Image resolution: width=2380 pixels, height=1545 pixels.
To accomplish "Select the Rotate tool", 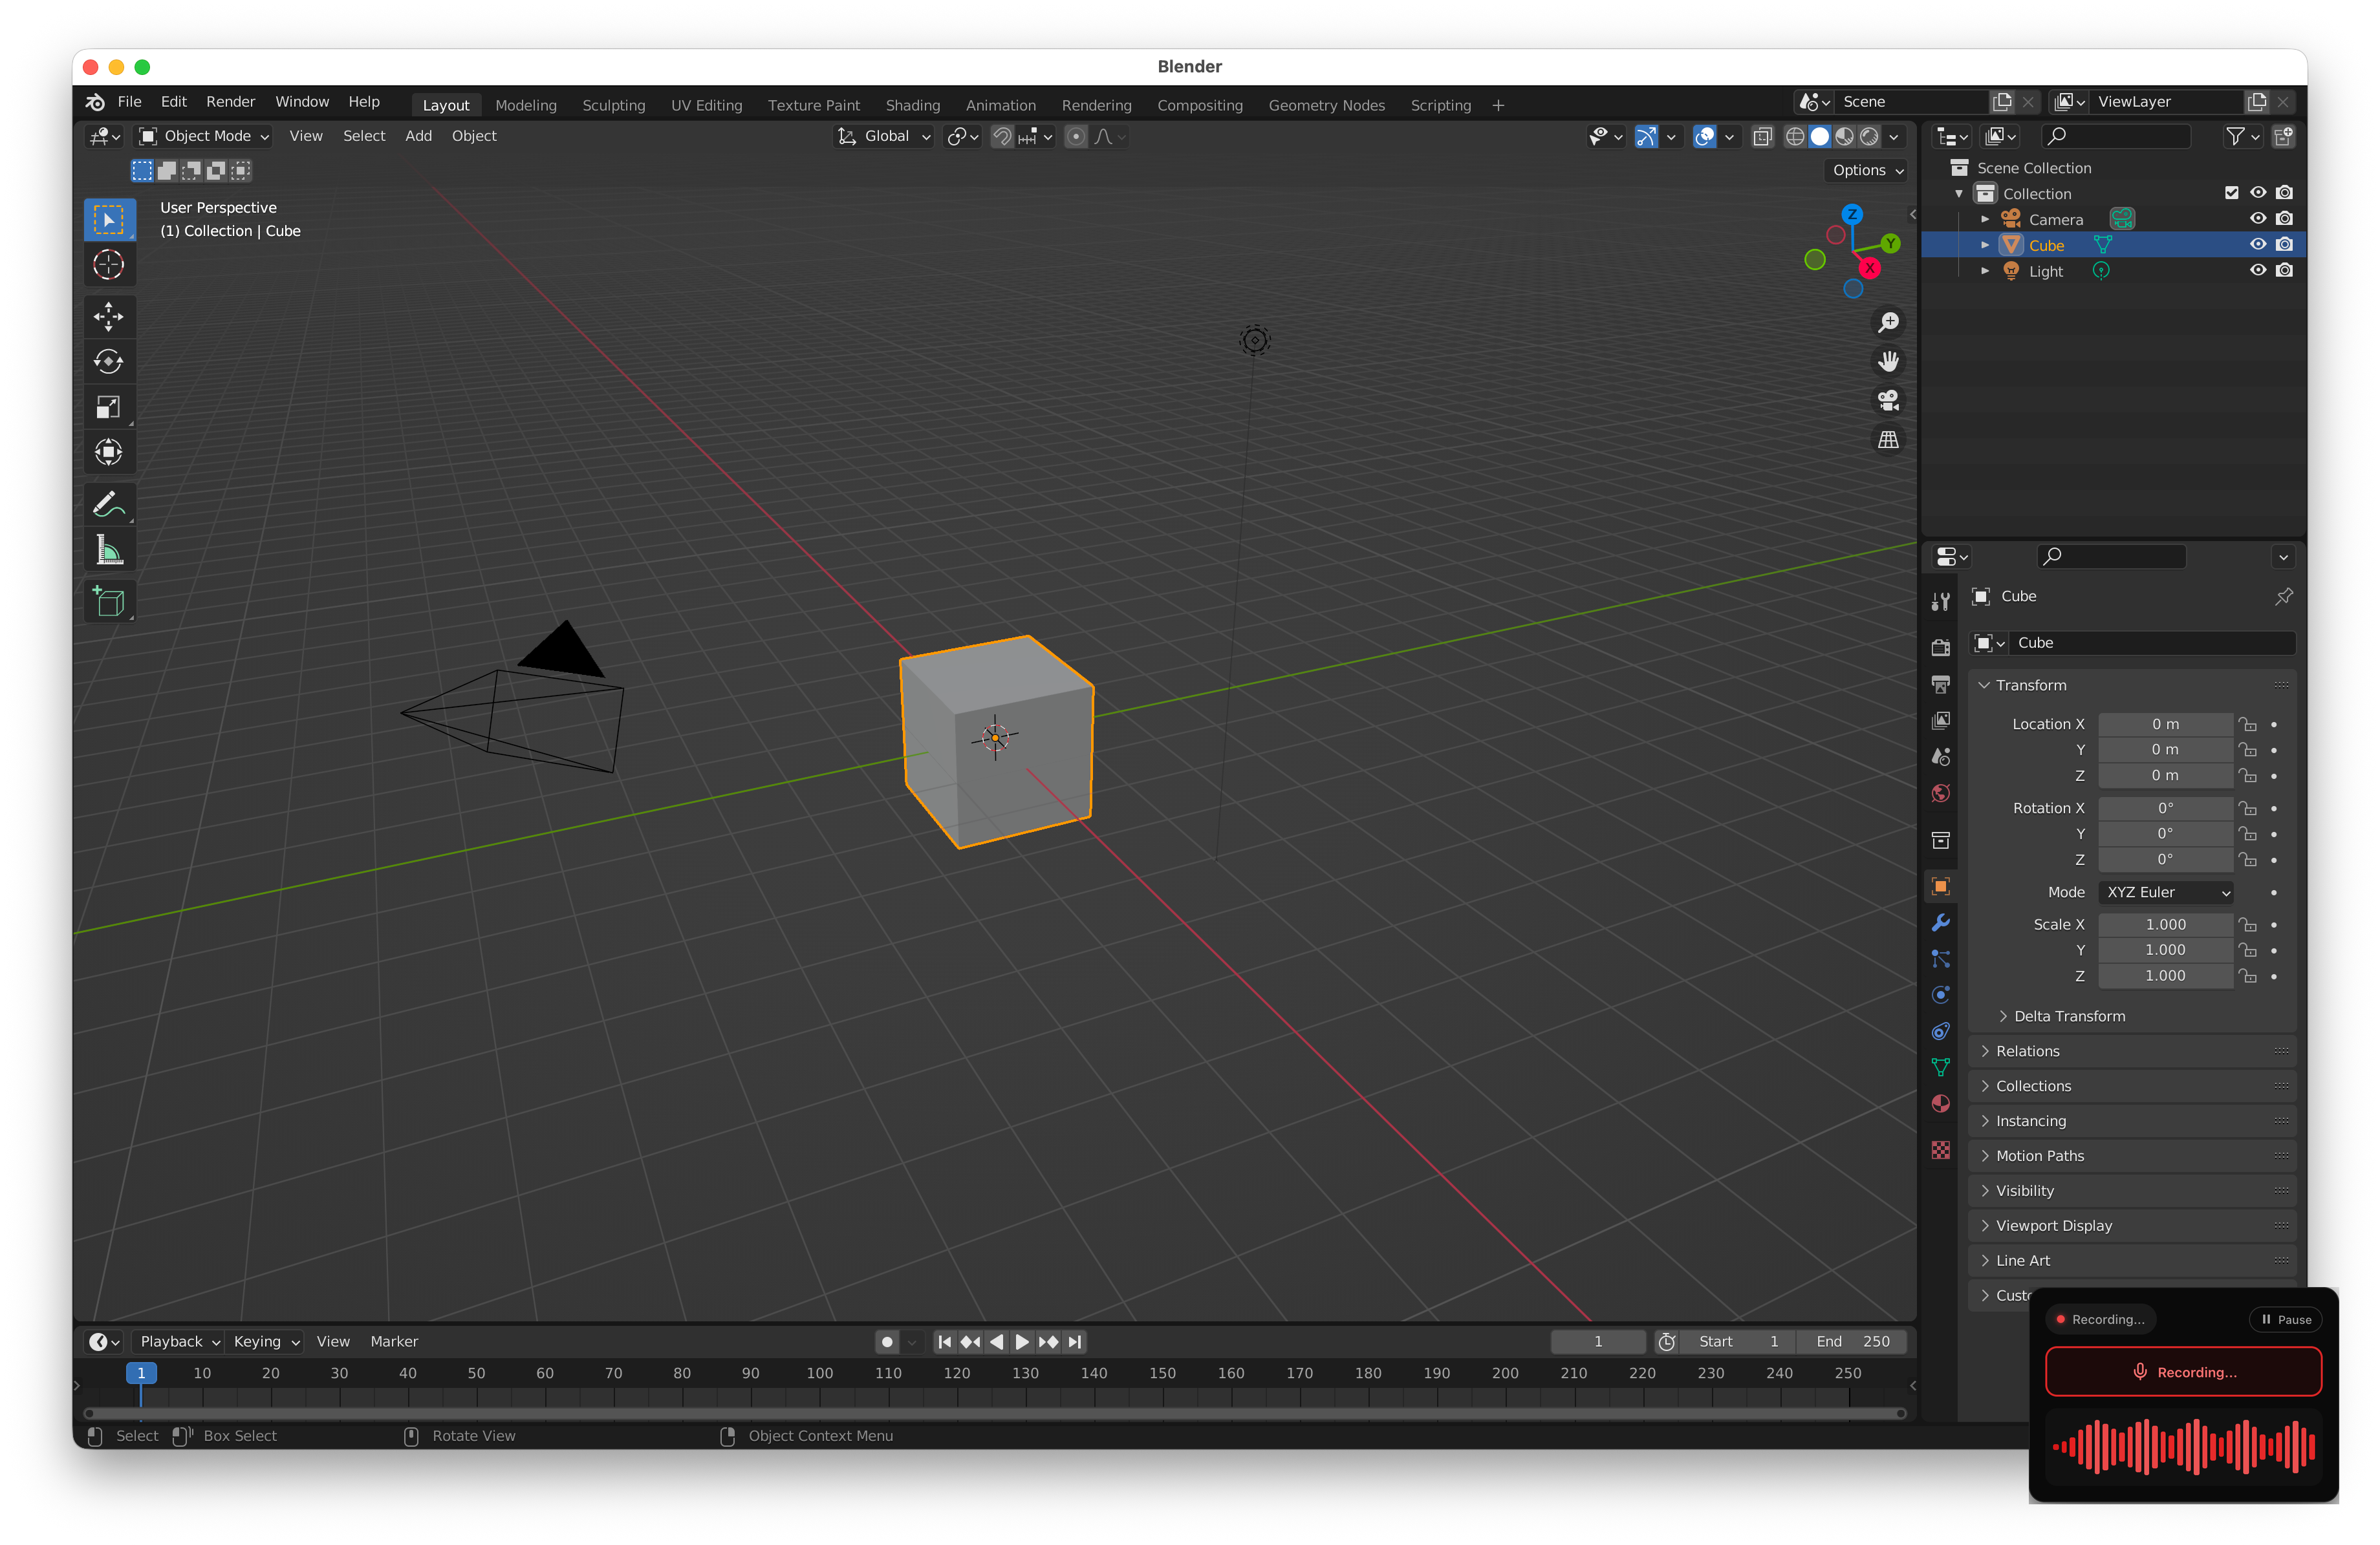I will click(x=108, y=362).
